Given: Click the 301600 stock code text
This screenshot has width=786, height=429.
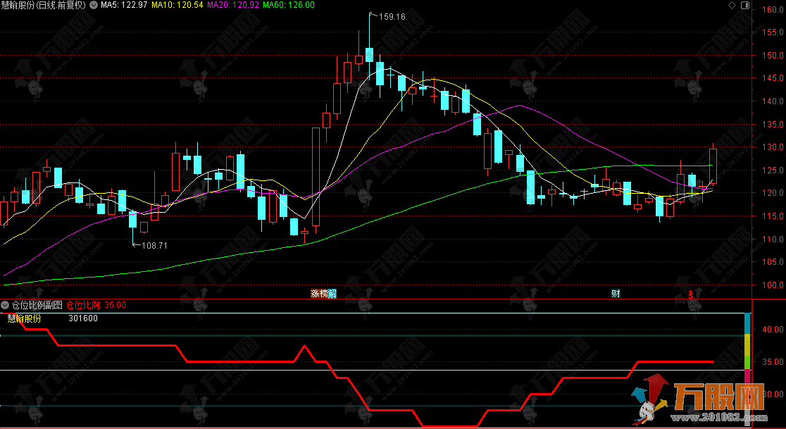Looking at the screenshot, I should click(83, 318).
